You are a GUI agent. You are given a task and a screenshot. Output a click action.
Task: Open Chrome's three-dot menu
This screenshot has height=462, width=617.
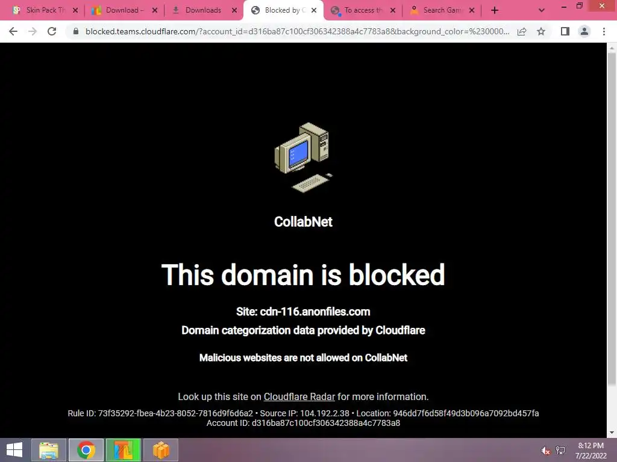(604, 31)
